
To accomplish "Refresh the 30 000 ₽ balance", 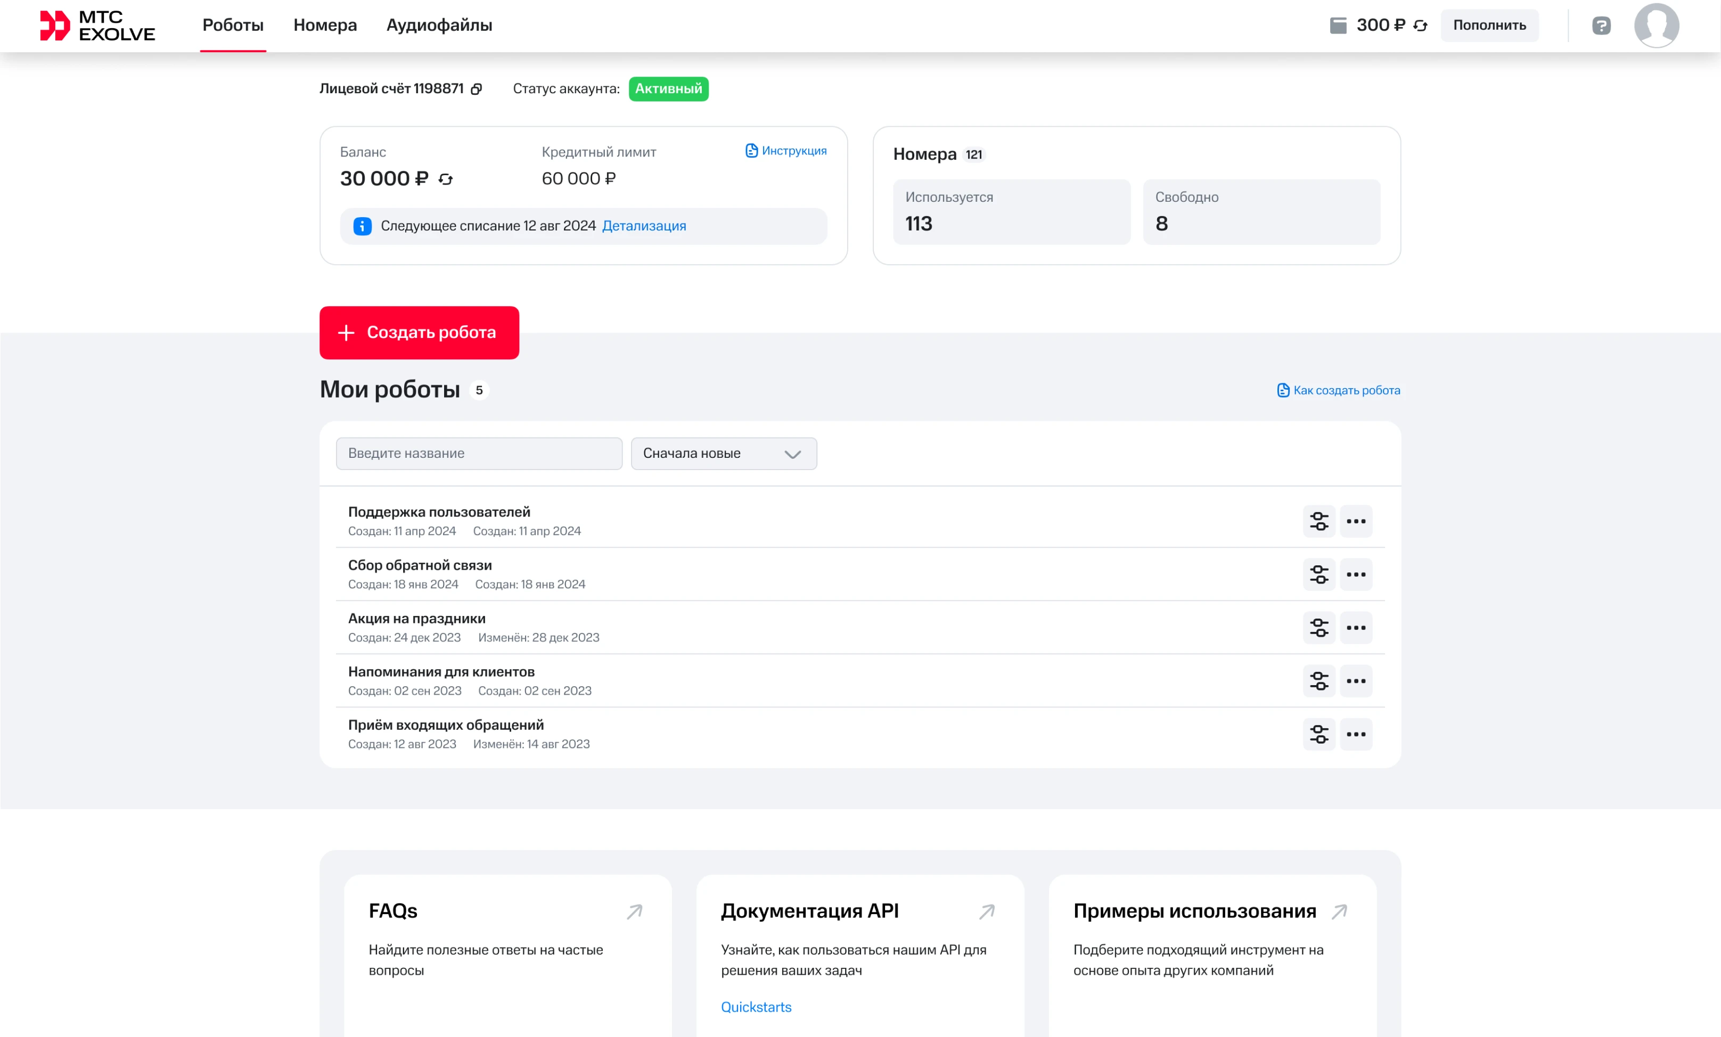I will tap(445, 179).
